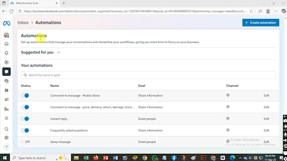Viewport: 287px width, 161px height.
Task: Open Content (posts) icon in sidebar
Action: [6, 81]
